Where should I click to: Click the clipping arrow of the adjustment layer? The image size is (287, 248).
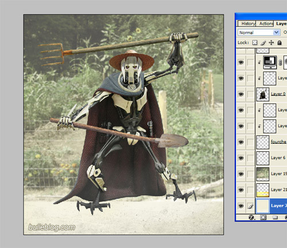pyautogui.click(x=259, y=62)
